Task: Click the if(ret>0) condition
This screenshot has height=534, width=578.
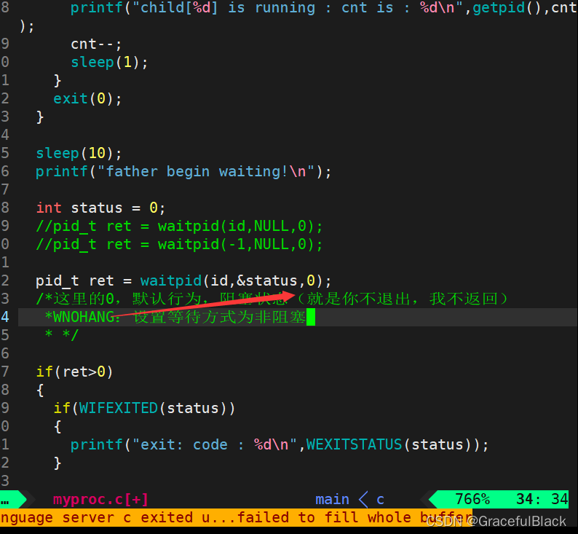Action: tap(74, 372)
